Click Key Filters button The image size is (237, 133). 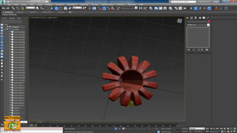click(198, 132)
